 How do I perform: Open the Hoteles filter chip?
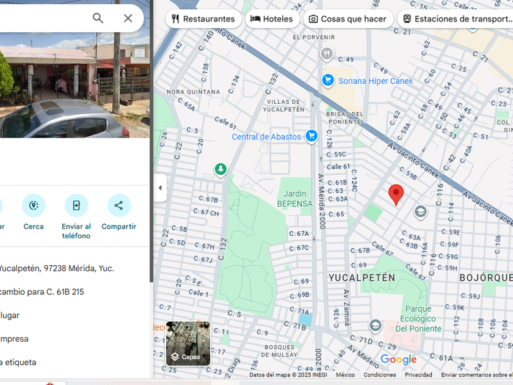click(x=272, y=19)
